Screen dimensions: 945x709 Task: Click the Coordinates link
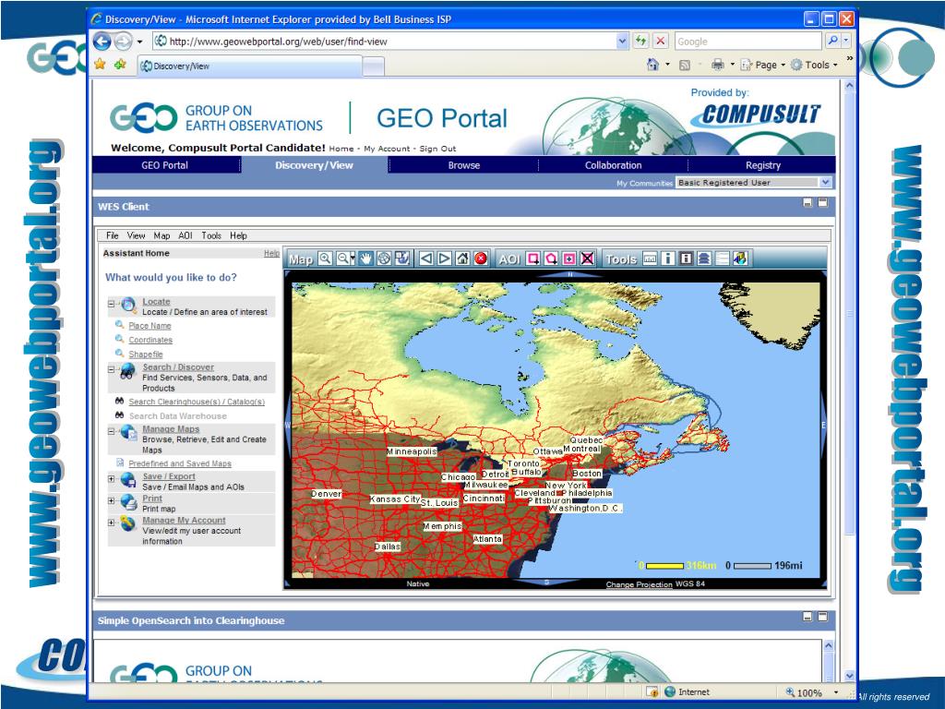pos(150,340)
